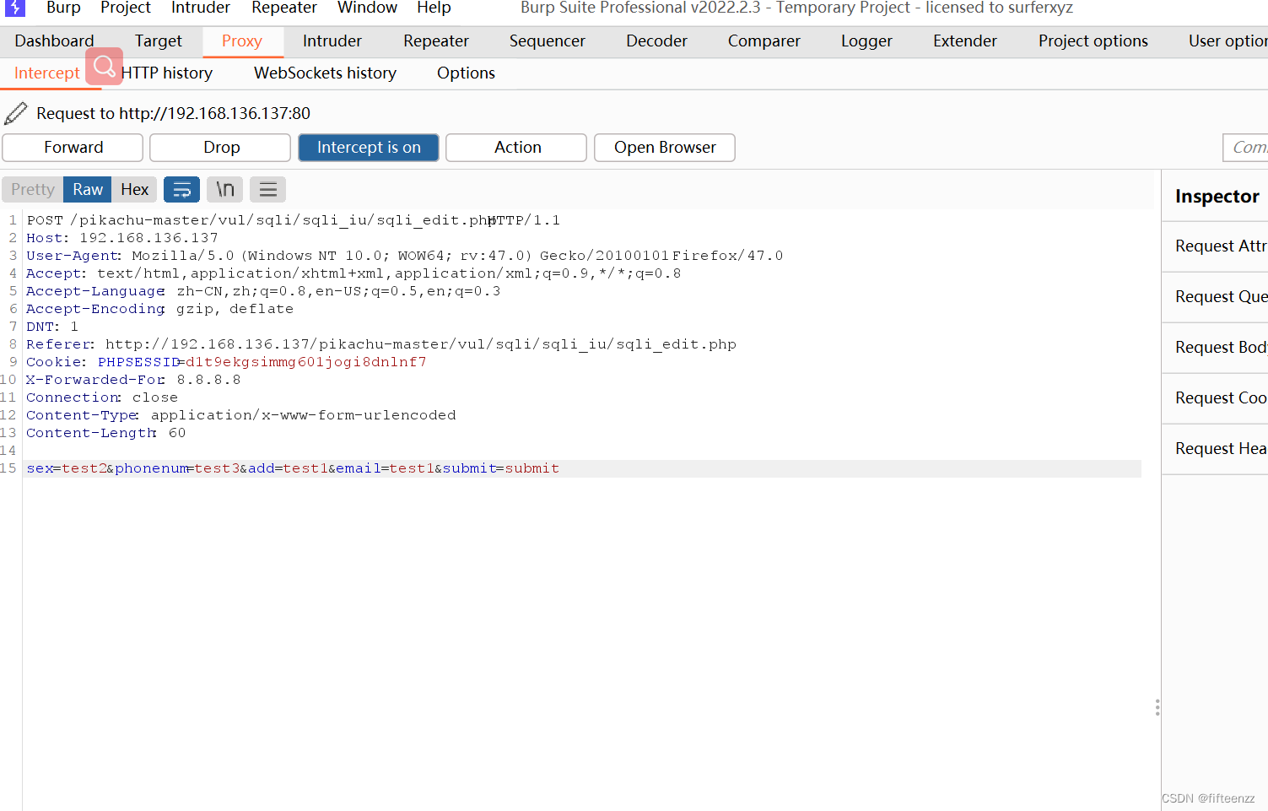The width and height of the screenshot is (1268, 811).
Task: Open the User options tab
Action: coord(1228,41)
